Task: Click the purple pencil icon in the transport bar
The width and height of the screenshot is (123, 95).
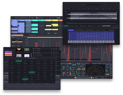Action: (x=37, y=18)
